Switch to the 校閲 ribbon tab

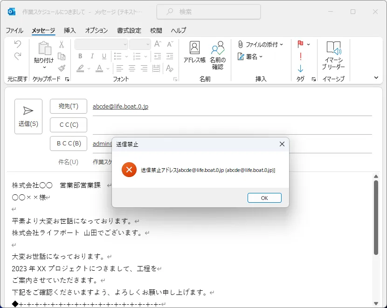(x=156, y=30)
